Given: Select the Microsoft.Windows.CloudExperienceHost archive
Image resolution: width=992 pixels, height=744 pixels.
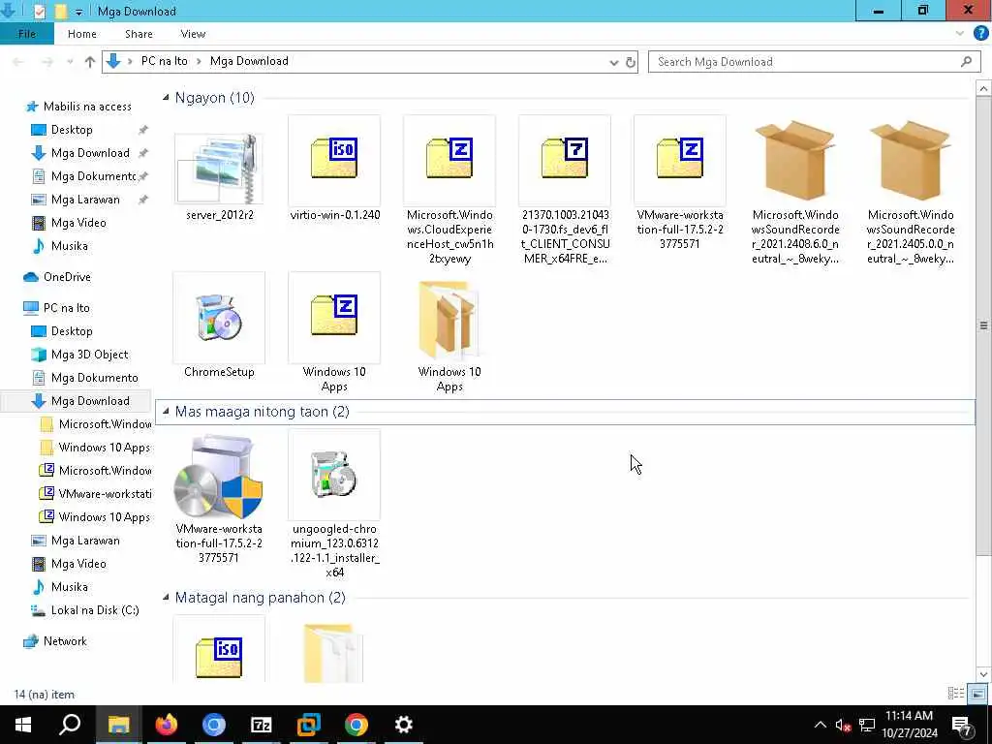Looking at the screenshot, I should click(449, 190).
